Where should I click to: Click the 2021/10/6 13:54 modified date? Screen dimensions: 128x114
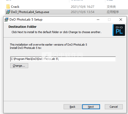(x=83, y=12)
